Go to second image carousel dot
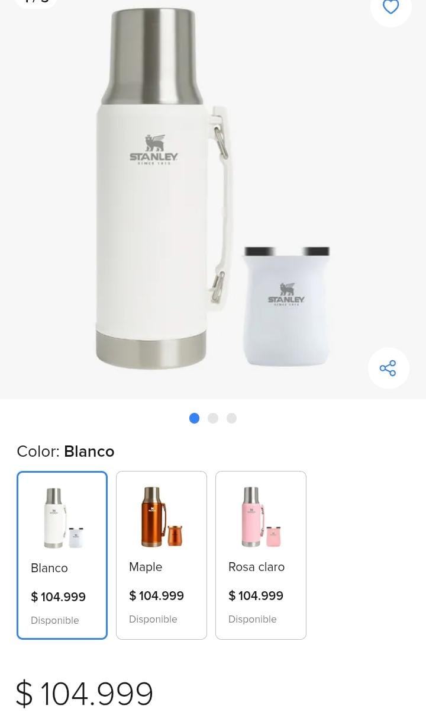Image resolution: width=426 pixels, height=715 pixels. click(213, 418)
